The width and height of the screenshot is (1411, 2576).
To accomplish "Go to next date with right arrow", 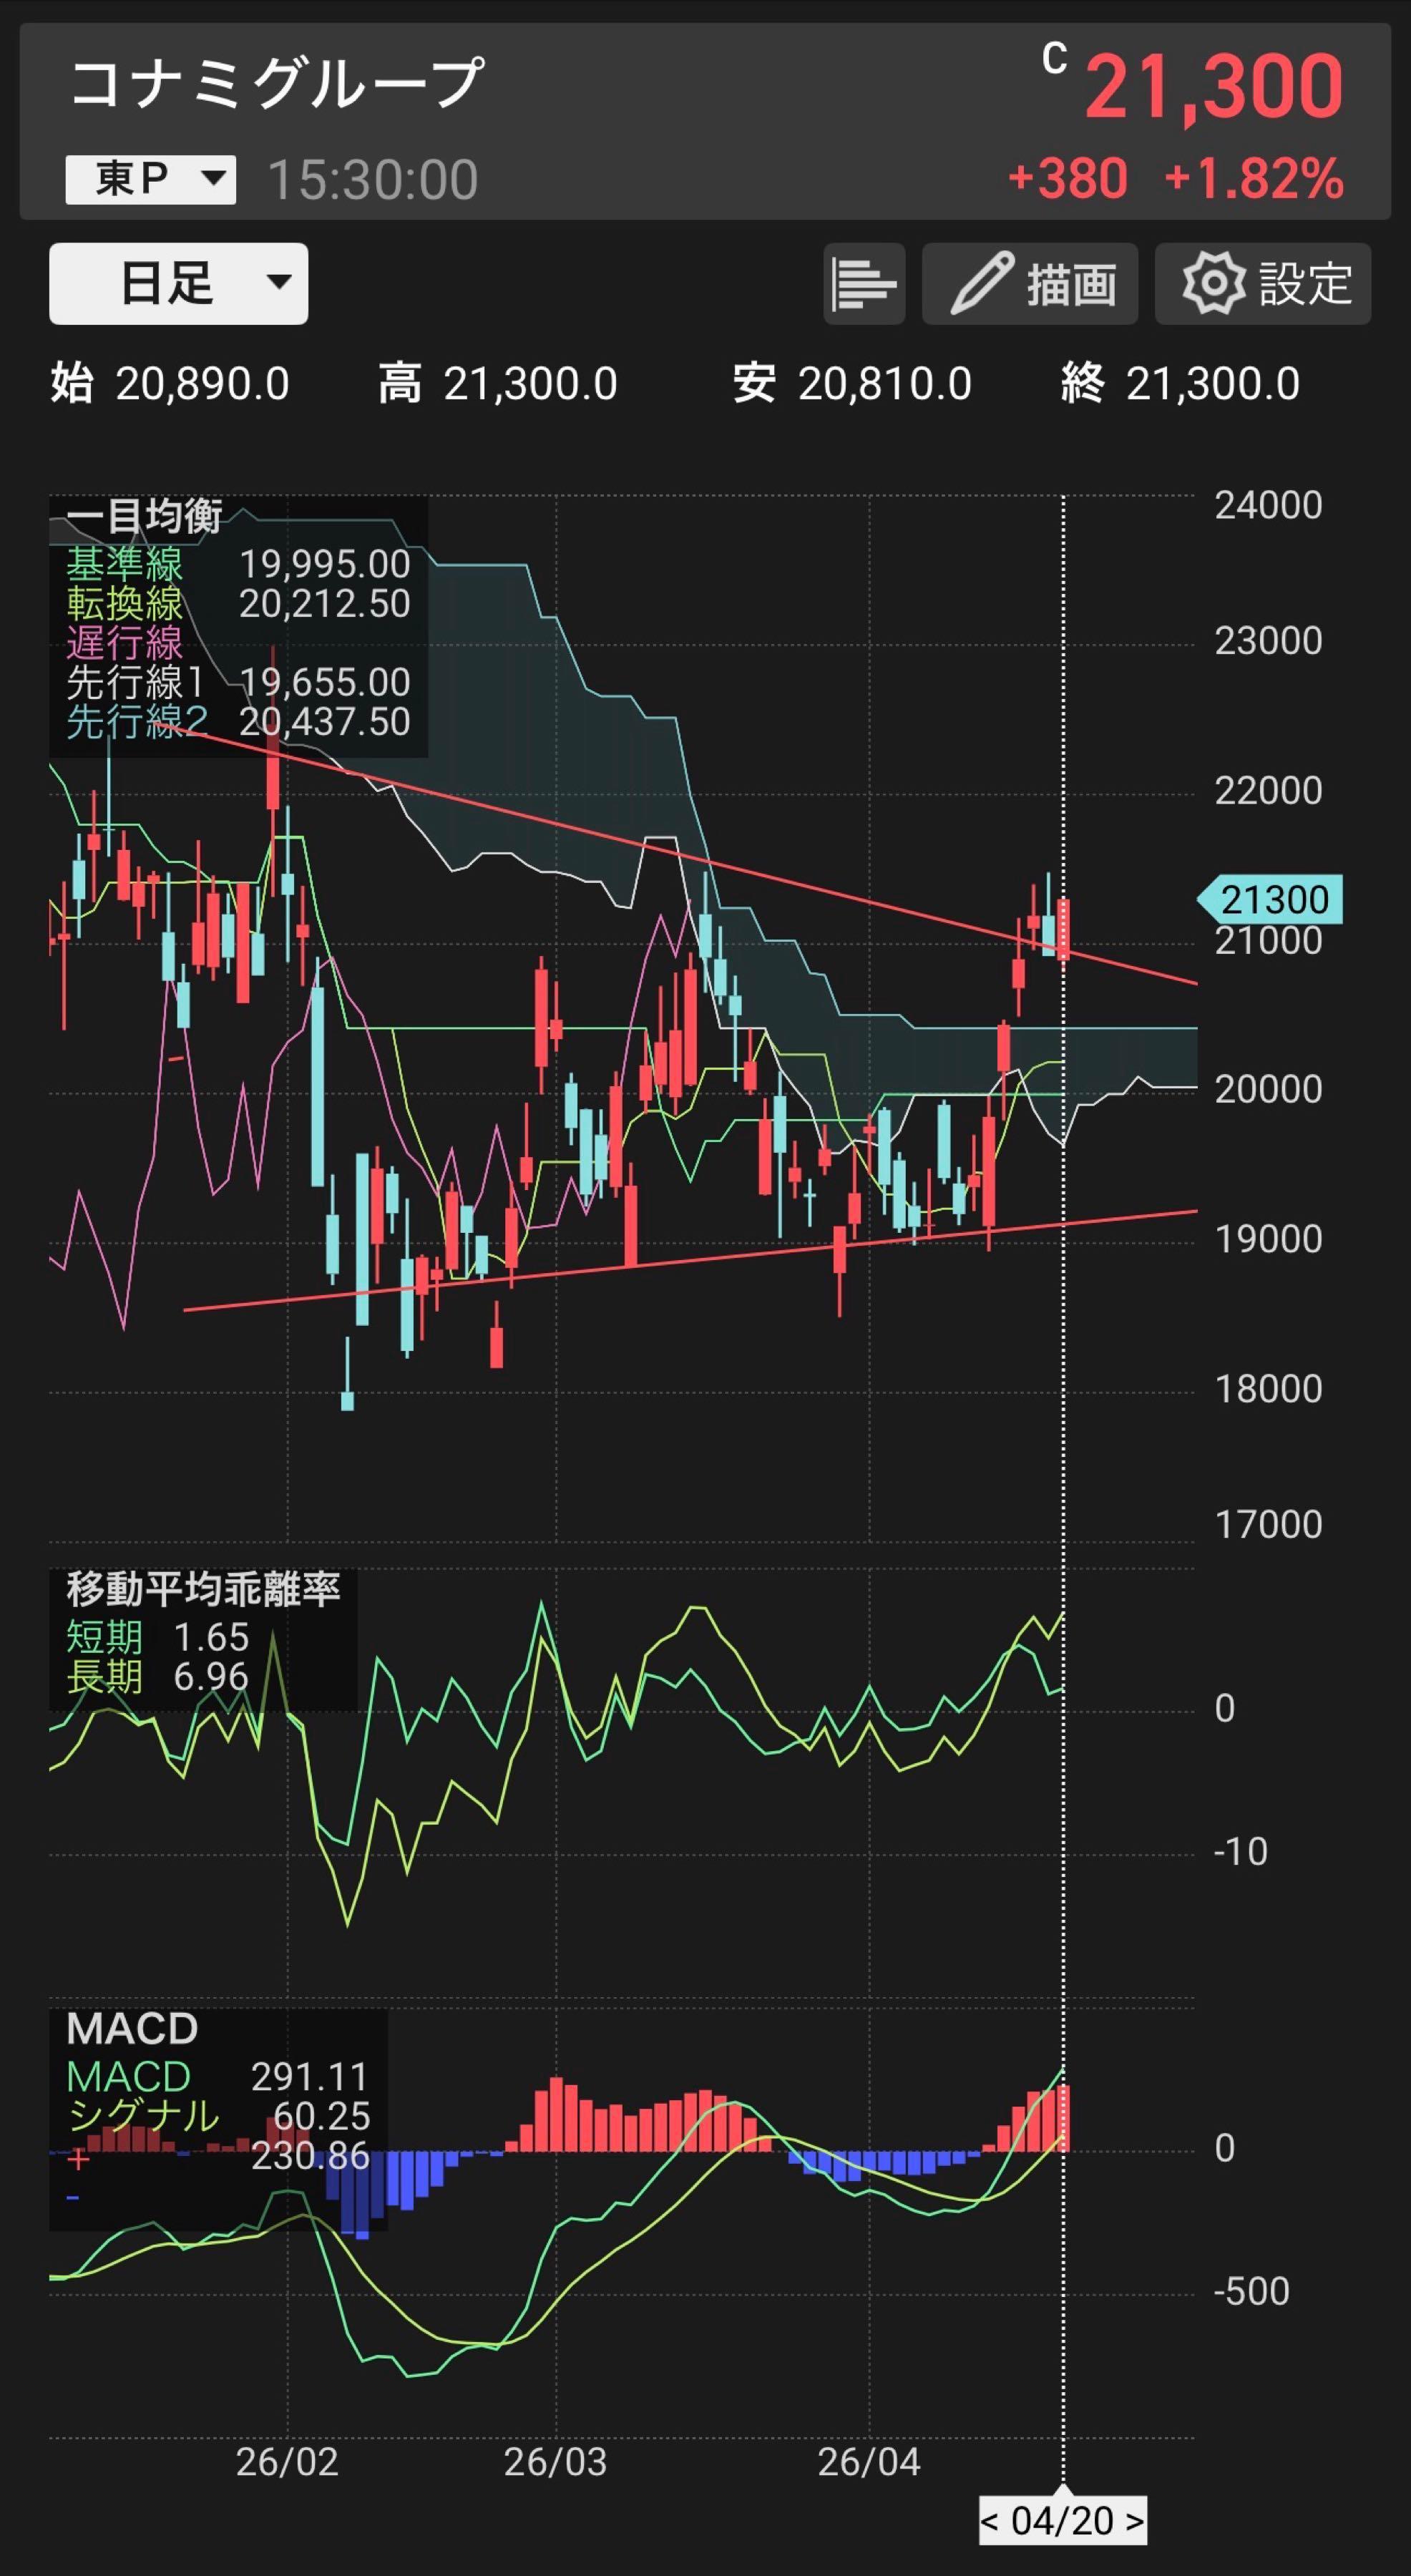I will coord(1134,2521).
